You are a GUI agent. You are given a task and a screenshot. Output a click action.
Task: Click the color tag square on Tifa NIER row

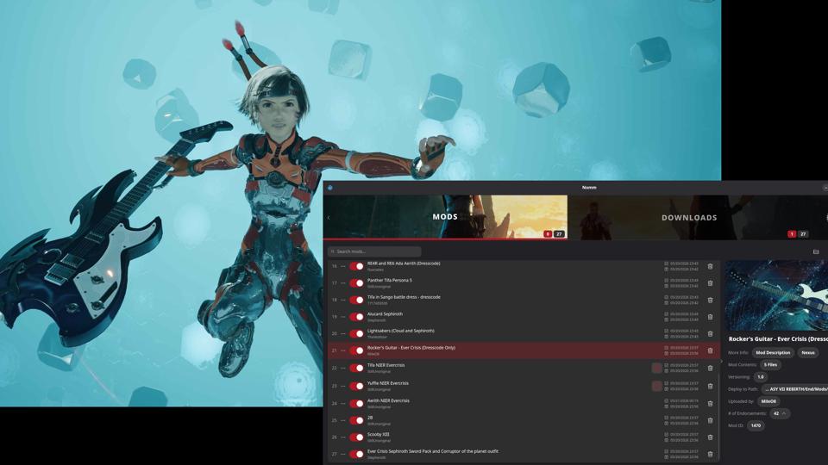[657, 368]
